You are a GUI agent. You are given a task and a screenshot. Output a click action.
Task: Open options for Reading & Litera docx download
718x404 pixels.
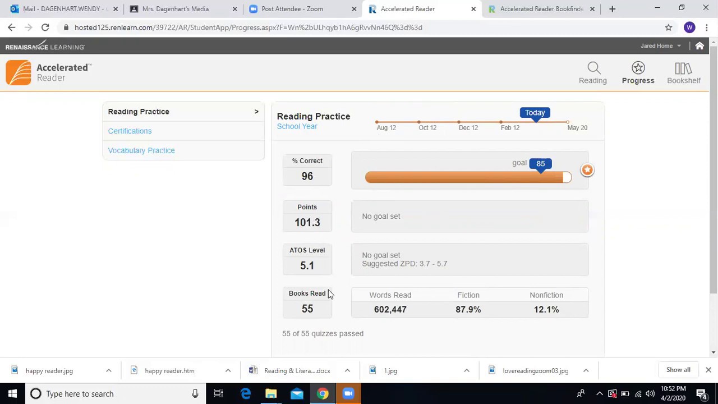347,371
